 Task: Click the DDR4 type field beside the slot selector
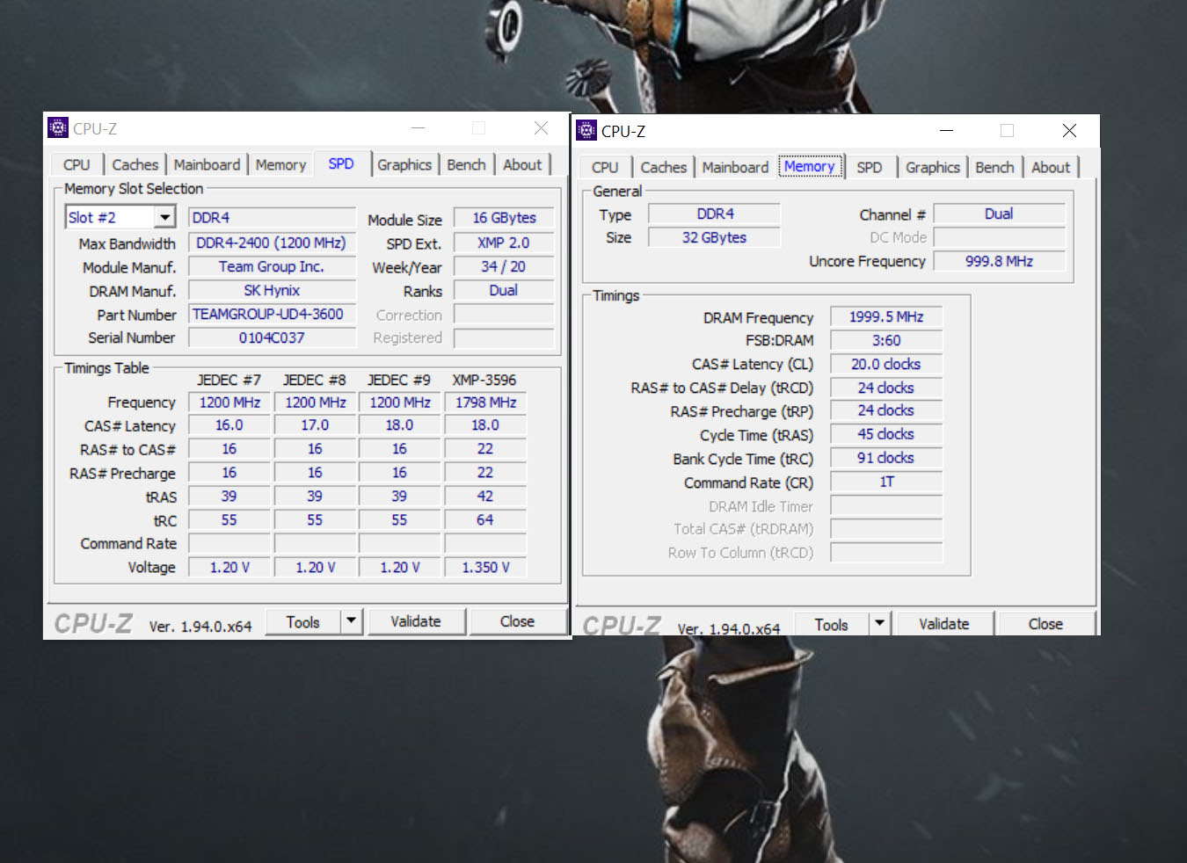point(272,217)
